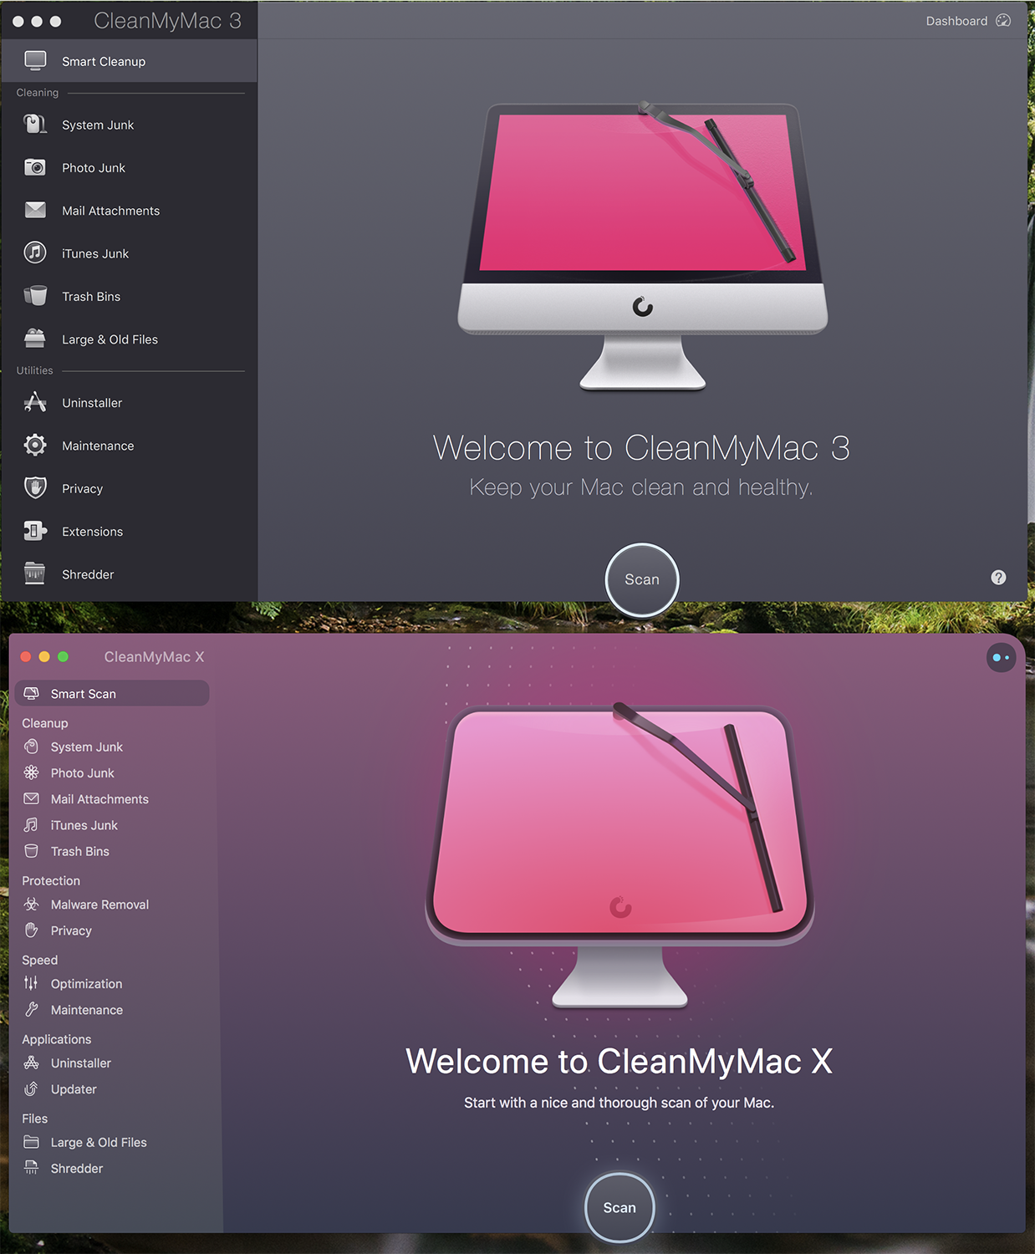This screenshot has height=1254, width=1035.
Task: Select Uninstaller label in CleanMyMac 3
Action: pyautogui.click(x=92, y=403)
